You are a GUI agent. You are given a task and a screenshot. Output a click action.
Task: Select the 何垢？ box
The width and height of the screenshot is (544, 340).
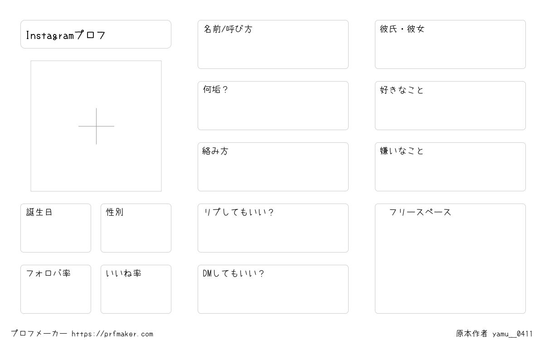273,106
